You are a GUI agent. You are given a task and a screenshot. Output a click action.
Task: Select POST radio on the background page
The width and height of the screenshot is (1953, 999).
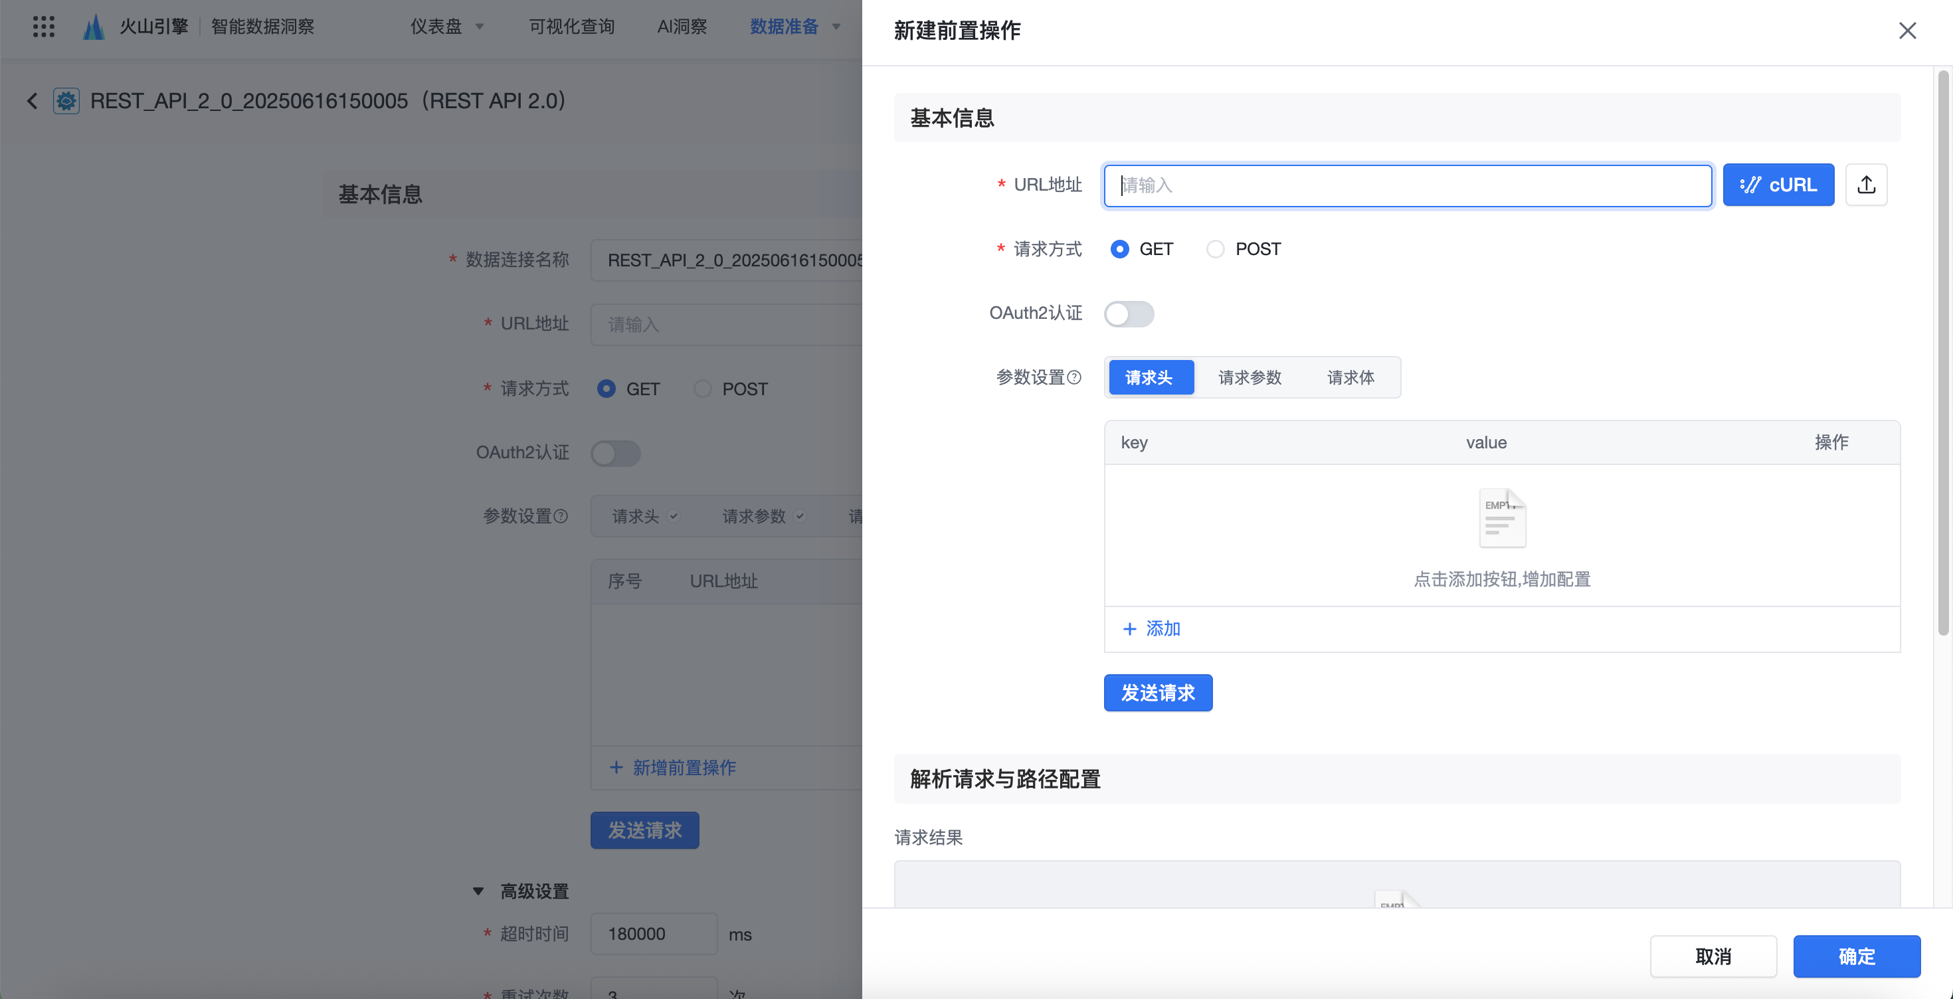click(x=702, y=389)
